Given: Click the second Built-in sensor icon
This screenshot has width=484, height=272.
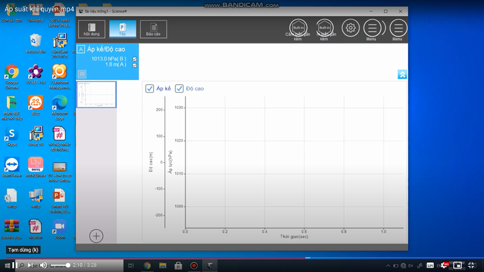Looking at the screenshot, I should [x=324, y=28].
